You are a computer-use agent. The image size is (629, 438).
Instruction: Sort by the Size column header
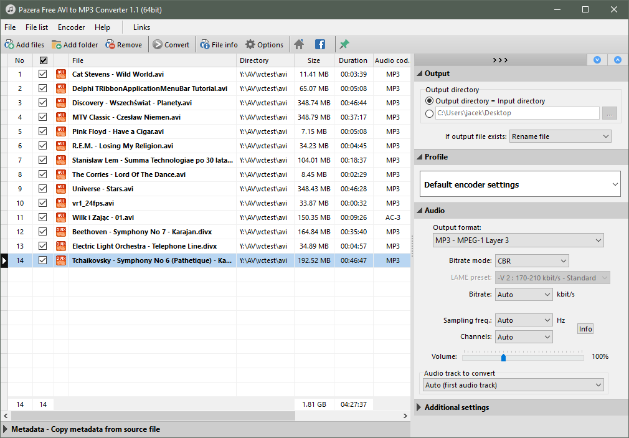[314, 60]
